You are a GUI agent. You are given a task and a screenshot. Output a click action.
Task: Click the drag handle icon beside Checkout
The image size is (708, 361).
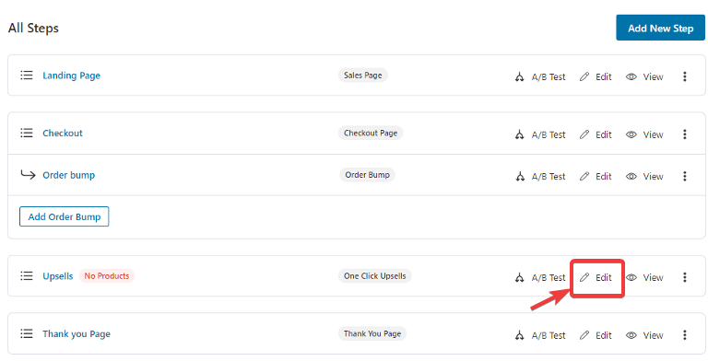[27, 133]
